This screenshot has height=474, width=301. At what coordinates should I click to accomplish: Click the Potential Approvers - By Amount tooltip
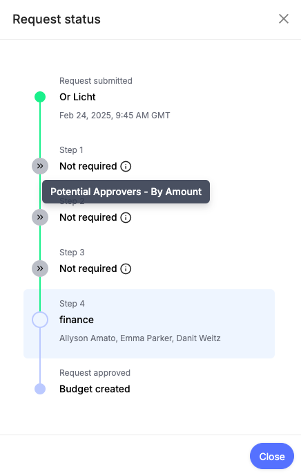pos(126,192)
